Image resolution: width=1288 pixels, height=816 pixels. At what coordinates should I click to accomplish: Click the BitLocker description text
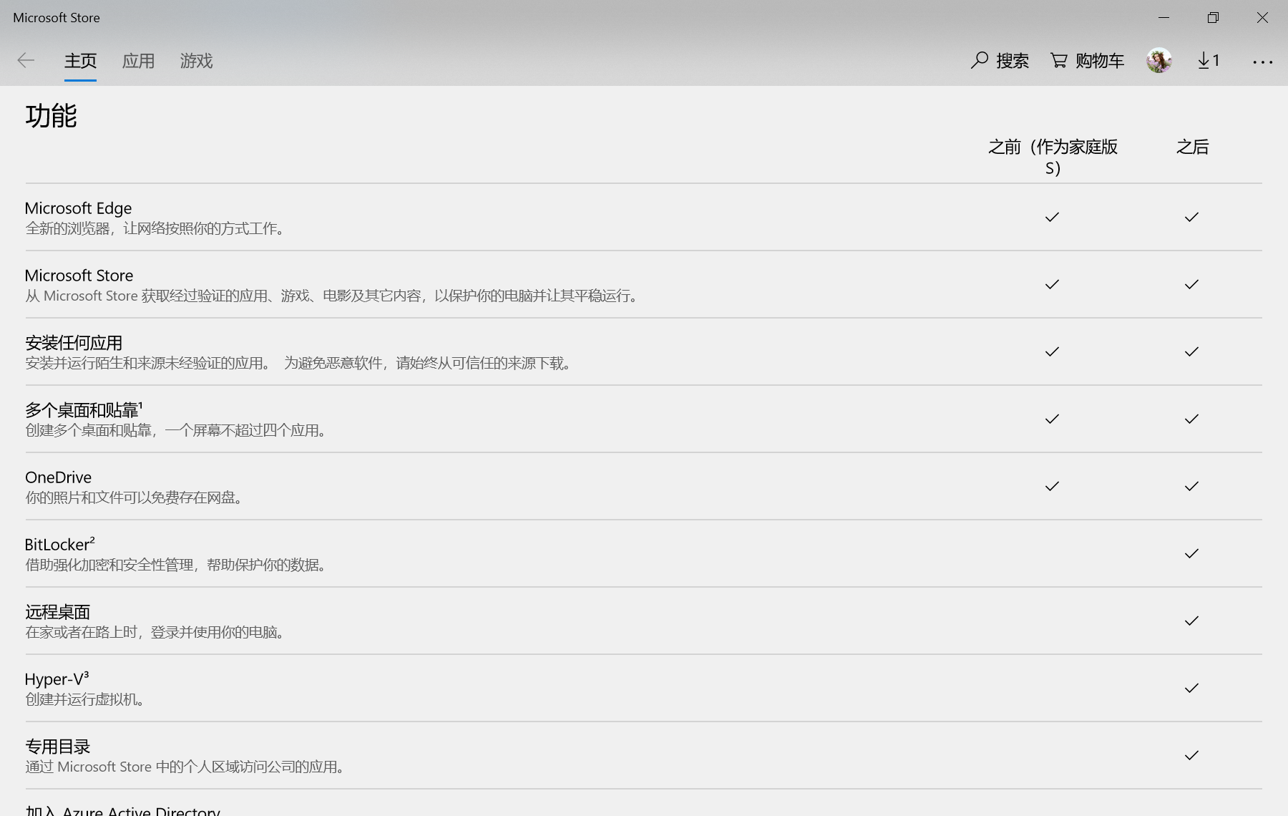177,565
